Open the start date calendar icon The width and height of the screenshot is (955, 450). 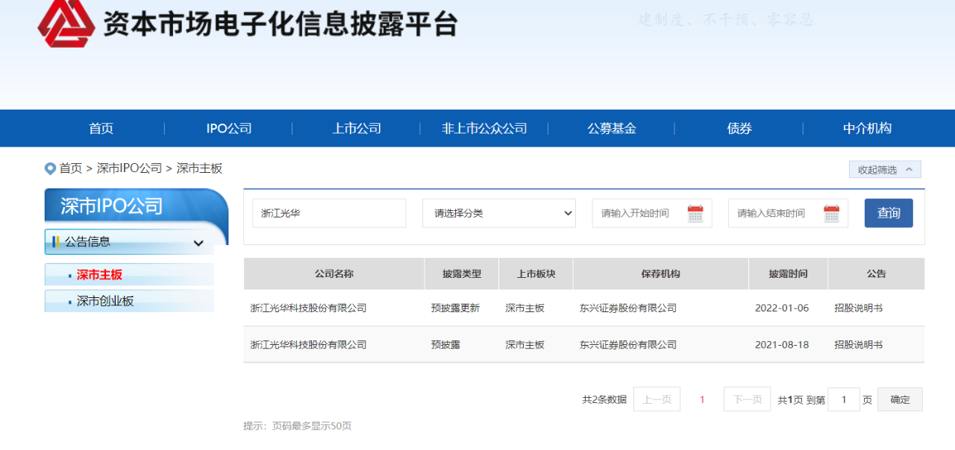tap(695, 214)
